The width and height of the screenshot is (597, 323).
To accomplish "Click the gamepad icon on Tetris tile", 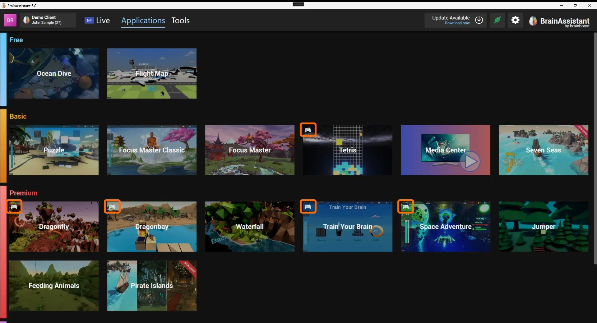I will pyautogui.click(x=308, y=130).
